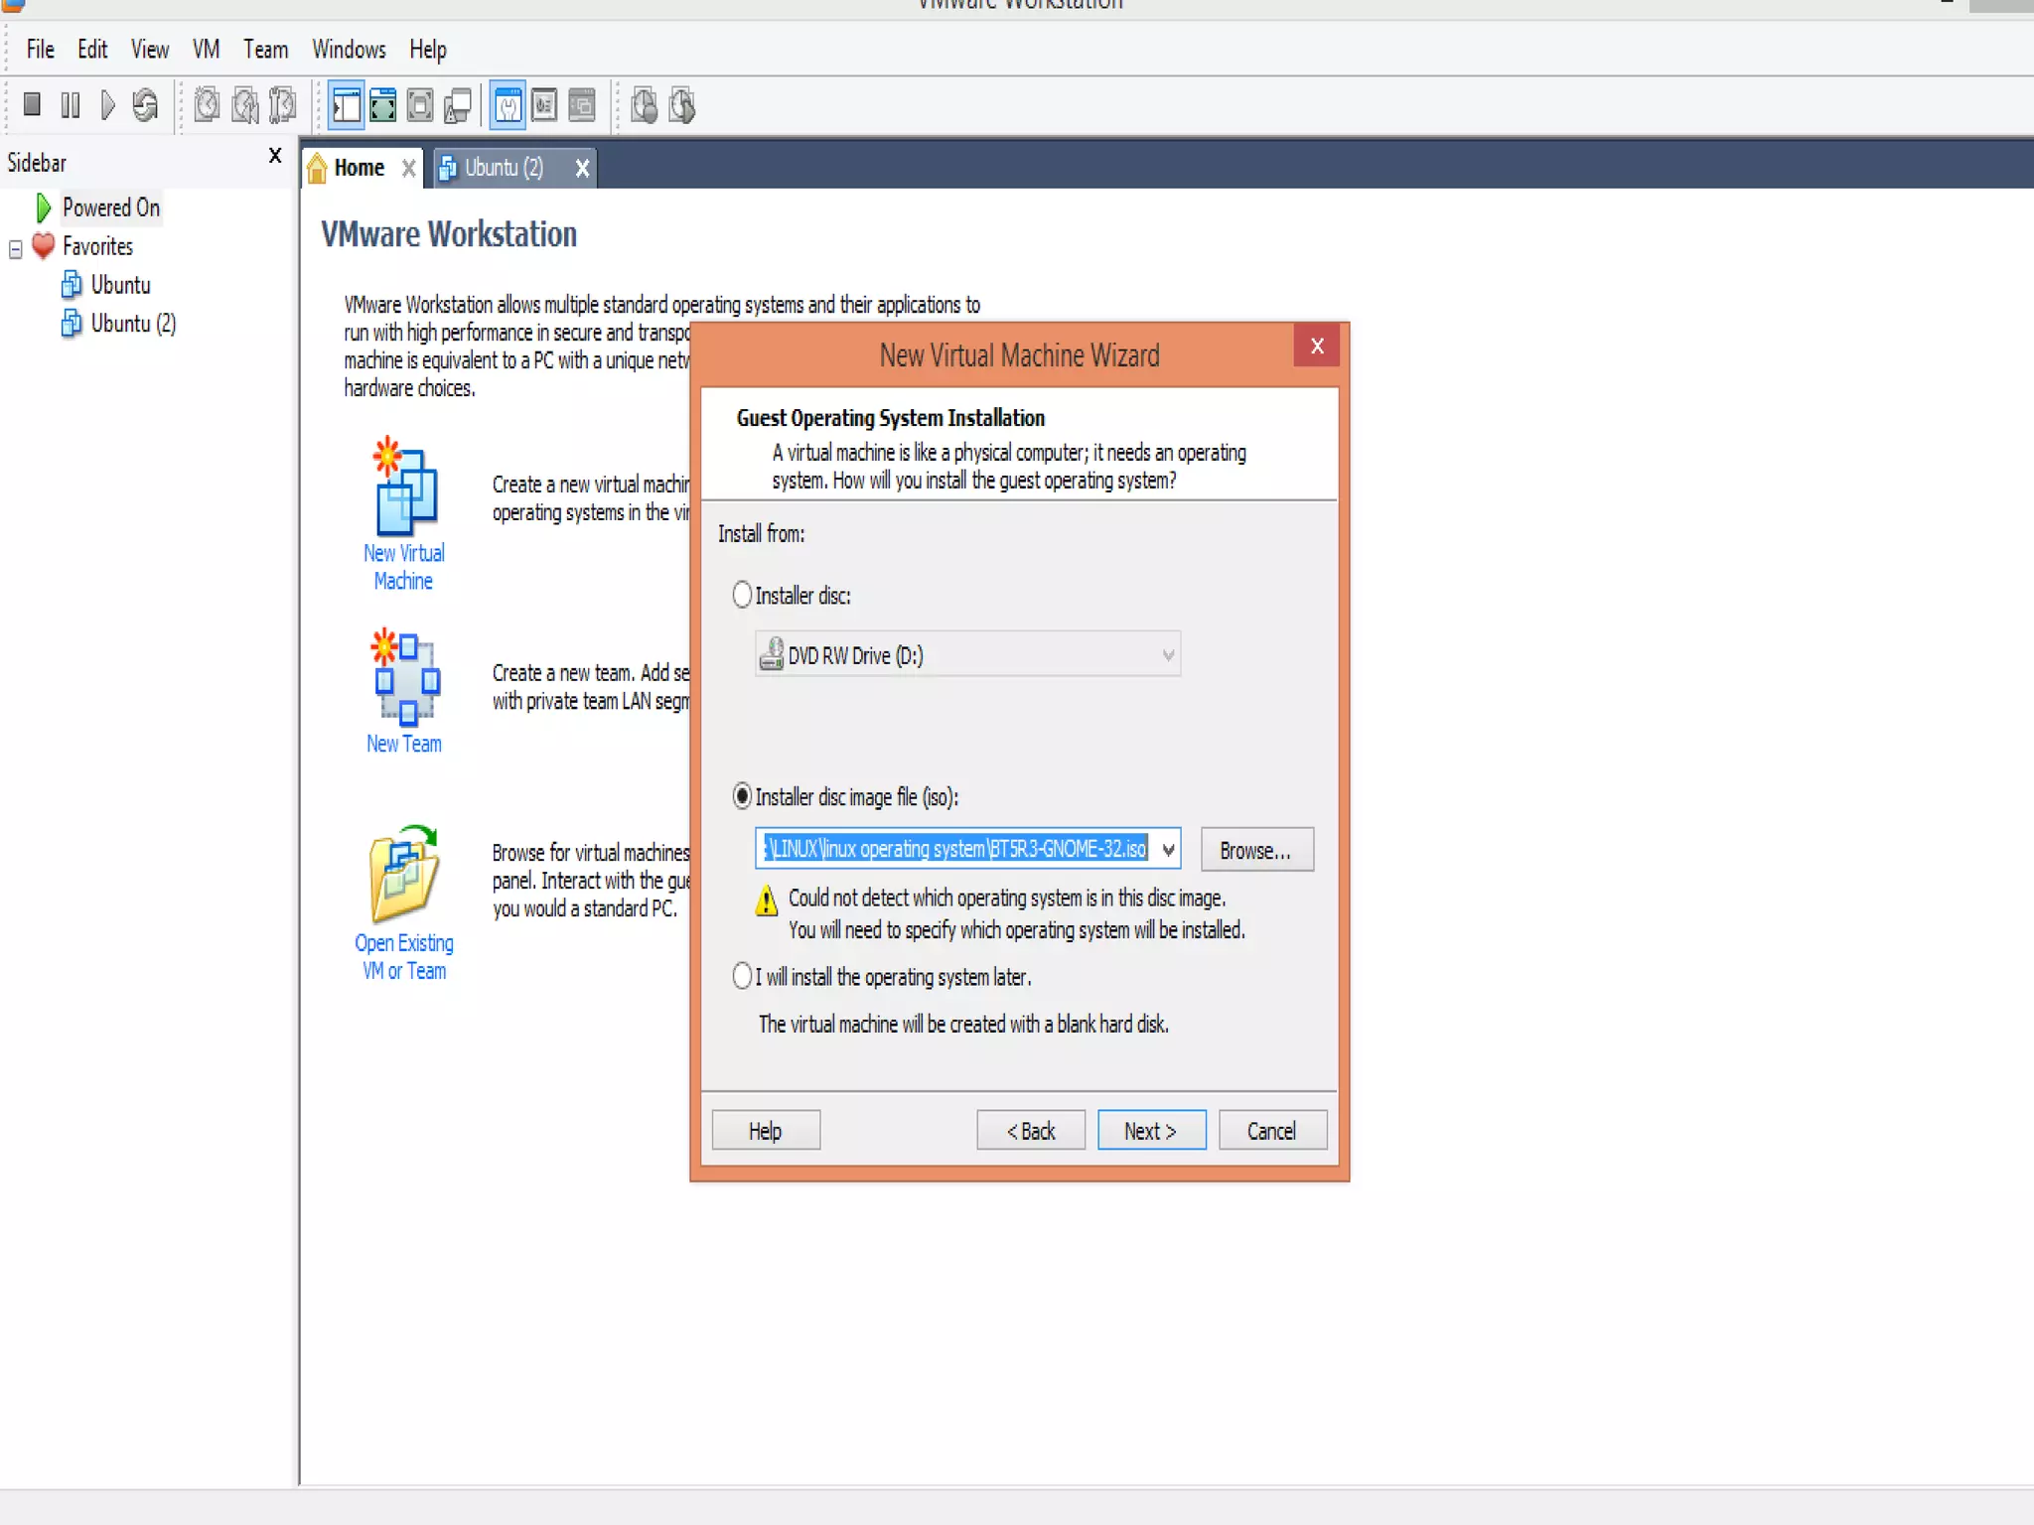
Task: Expand the ISO file path dropdown arrow
Action: (1168, 850)
